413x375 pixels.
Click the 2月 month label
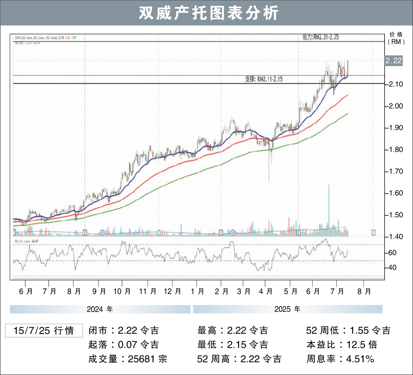pos(222,291)
